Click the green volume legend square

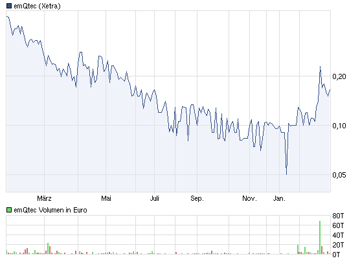pos(9,210)
